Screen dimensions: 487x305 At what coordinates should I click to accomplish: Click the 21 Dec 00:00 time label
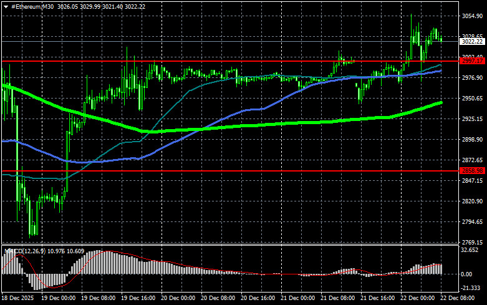click(298, 298)
